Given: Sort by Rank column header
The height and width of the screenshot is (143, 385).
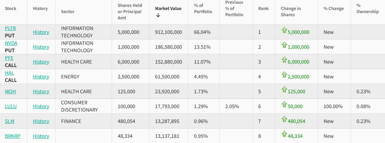Looking at the screenshot, I should pos(263,8).
